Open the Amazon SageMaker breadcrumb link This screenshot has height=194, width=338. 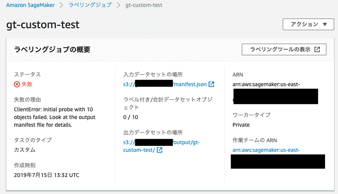tap(31, 5)
